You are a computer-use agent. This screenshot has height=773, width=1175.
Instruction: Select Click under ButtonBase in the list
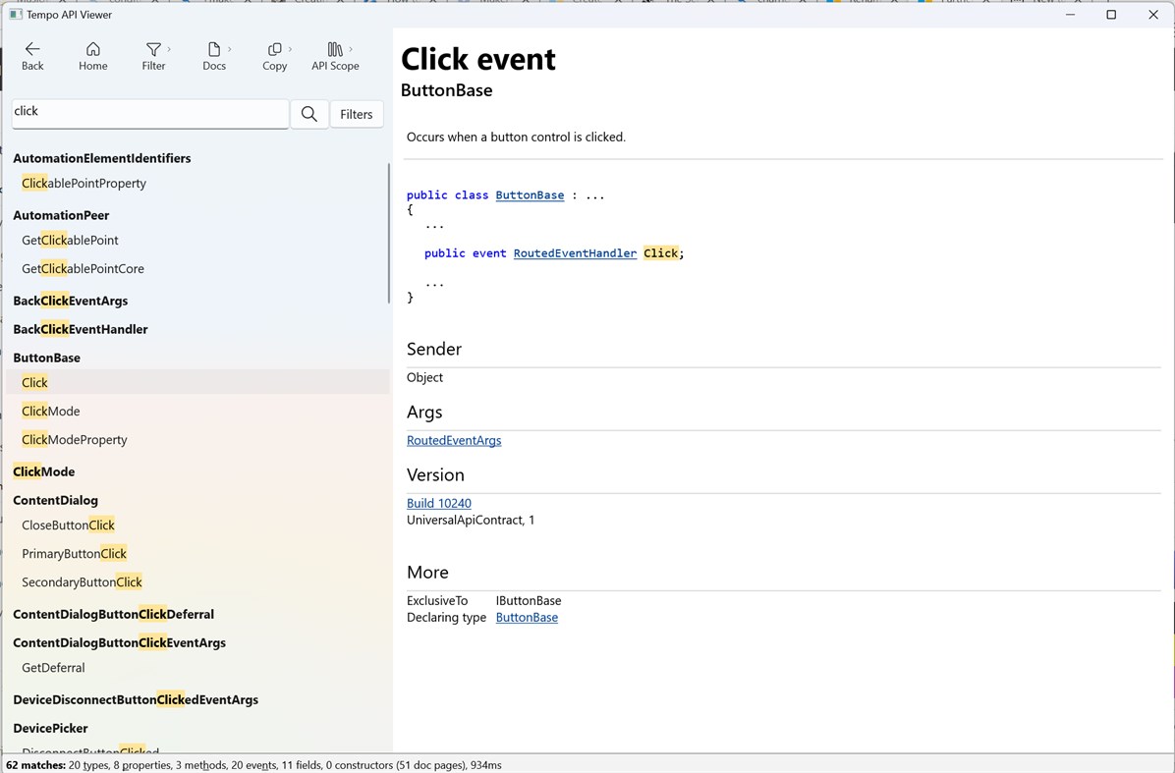[34, 382]
